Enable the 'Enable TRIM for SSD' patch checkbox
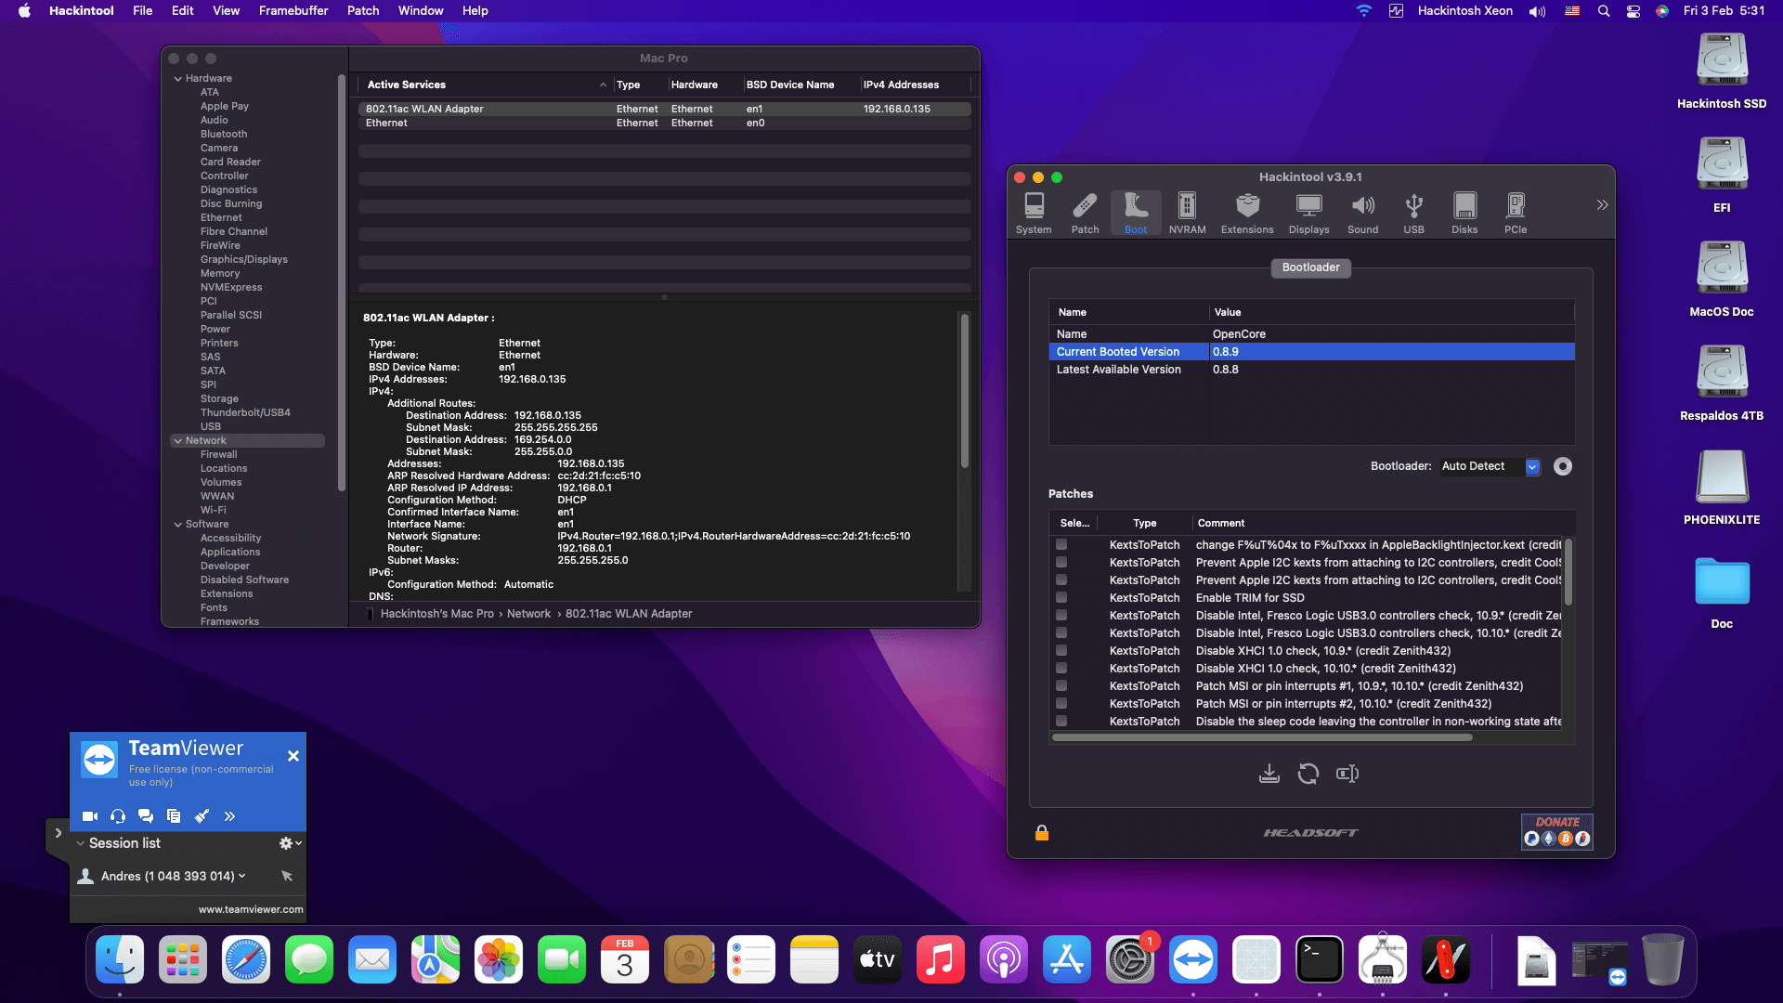This screenshot has height=1003, width=1783. [1061, 598]
